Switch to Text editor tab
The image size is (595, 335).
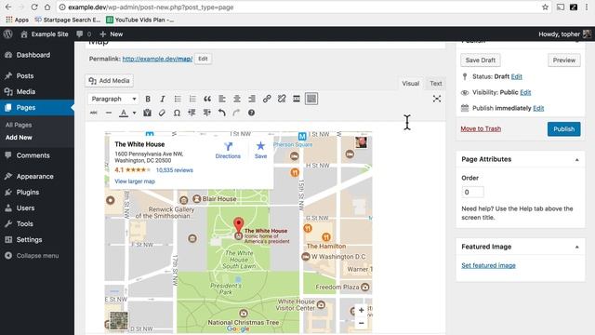(436, 84)
